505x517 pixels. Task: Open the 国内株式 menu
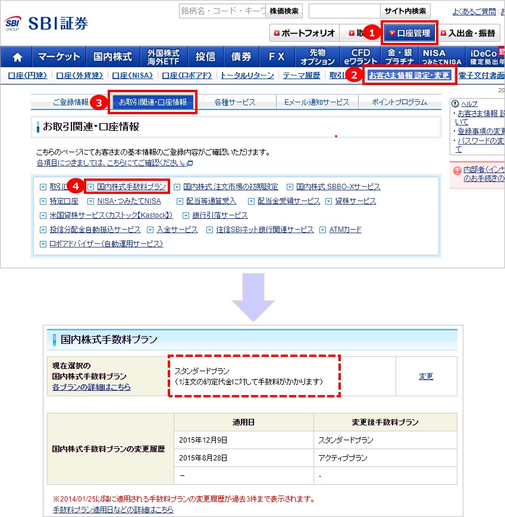point(113,57)
